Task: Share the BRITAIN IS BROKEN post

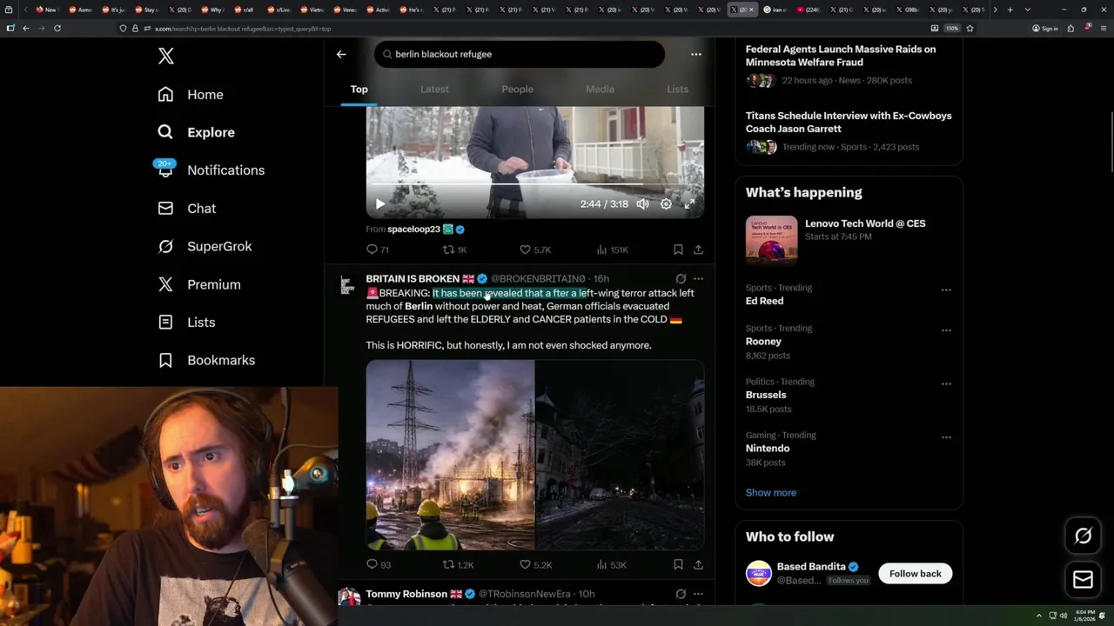Action: [698, 564]
